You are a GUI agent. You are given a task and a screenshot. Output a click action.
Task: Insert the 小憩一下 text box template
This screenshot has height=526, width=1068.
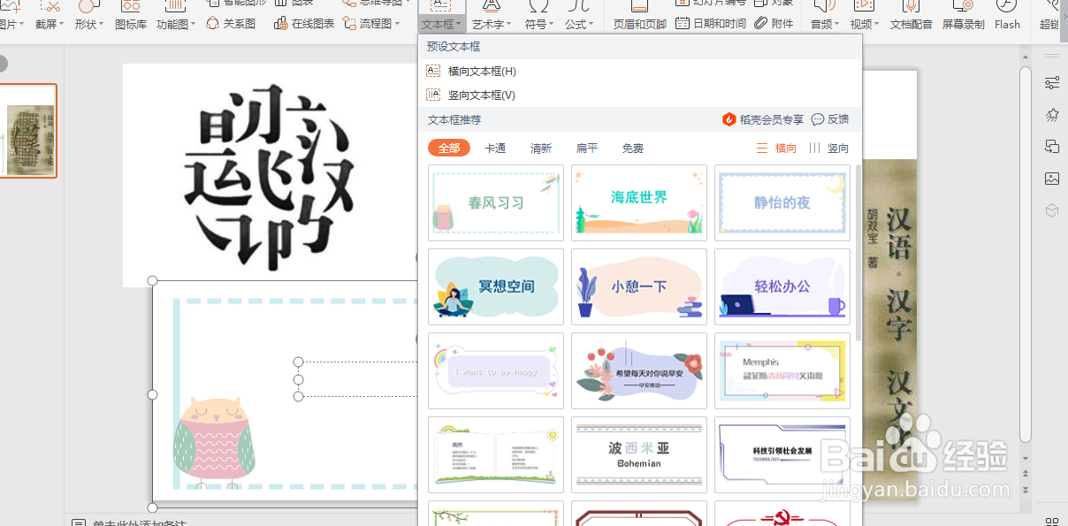[639, 286]
